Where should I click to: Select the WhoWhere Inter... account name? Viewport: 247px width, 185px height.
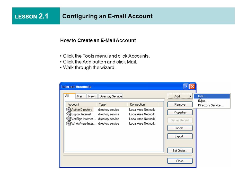pos(83,124)
